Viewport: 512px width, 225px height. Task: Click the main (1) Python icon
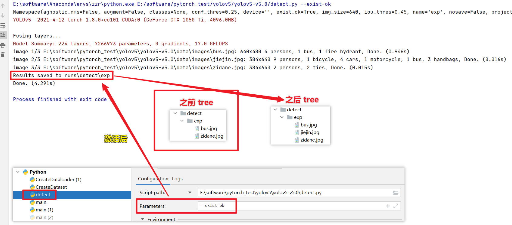pos(32,210)
